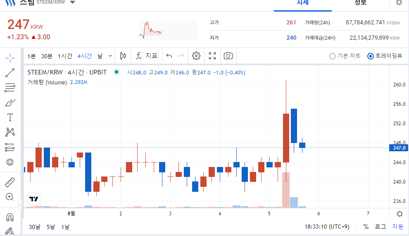This screenshot has height=236, width=409.
Task: Select the text annotation tool
Action: click(10, 117)
